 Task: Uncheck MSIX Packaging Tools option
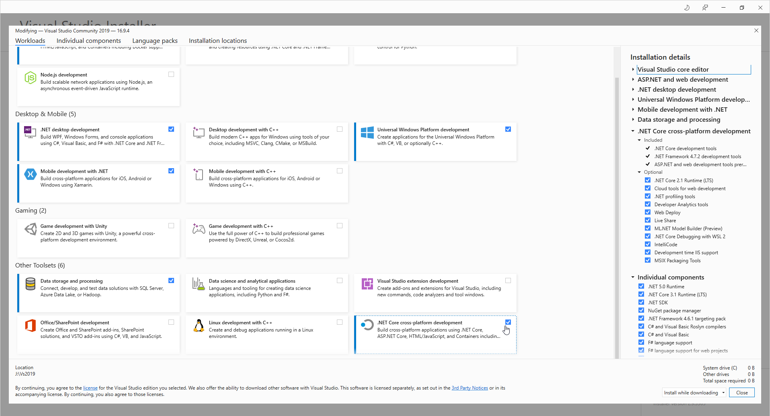(x=648, y=260)
